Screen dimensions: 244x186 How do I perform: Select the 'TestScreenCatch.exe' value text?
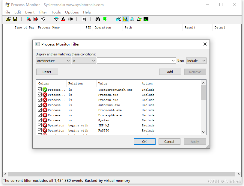(x=115, y=90)
